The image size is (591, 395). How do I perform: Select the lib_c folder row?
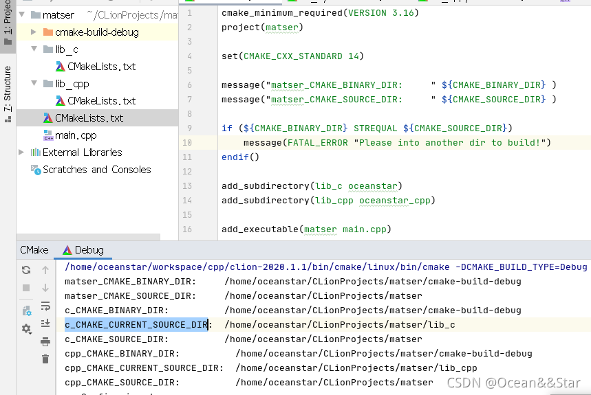tap(97, 49)
